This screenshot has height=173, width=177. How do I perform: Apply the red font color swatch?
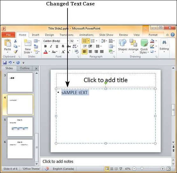46,52
